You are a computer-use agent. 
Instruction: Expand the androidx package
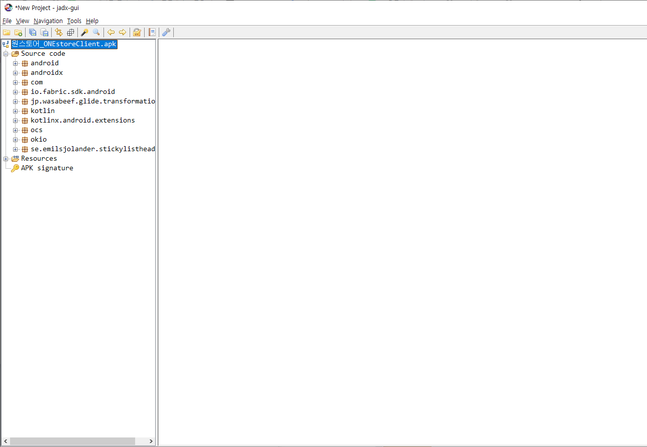[x=16, y=73]
